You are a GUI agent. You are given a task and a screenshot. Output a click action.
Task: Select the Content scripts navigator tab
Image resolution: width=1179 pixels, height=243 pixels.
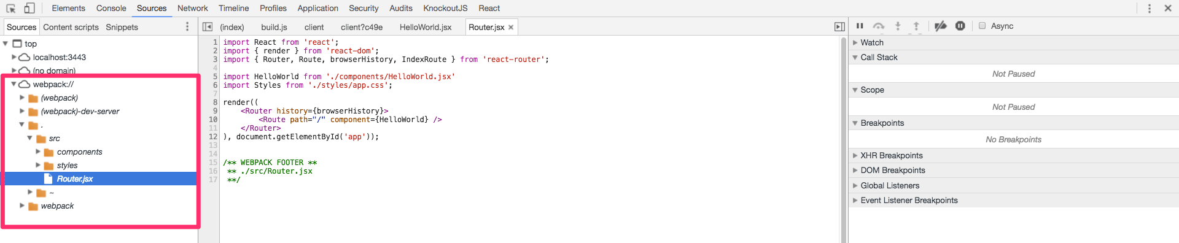coord(71,27)
